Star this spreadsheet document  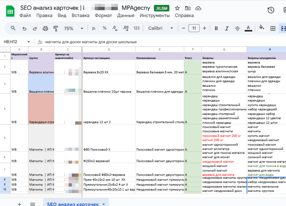177,8
